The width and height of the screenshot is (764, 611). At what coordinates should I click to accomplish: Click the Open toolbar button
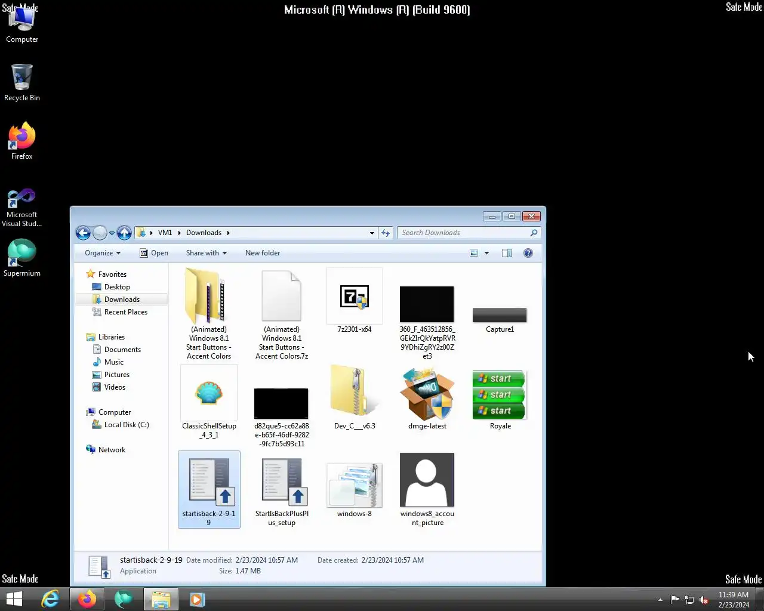[154, 253]
